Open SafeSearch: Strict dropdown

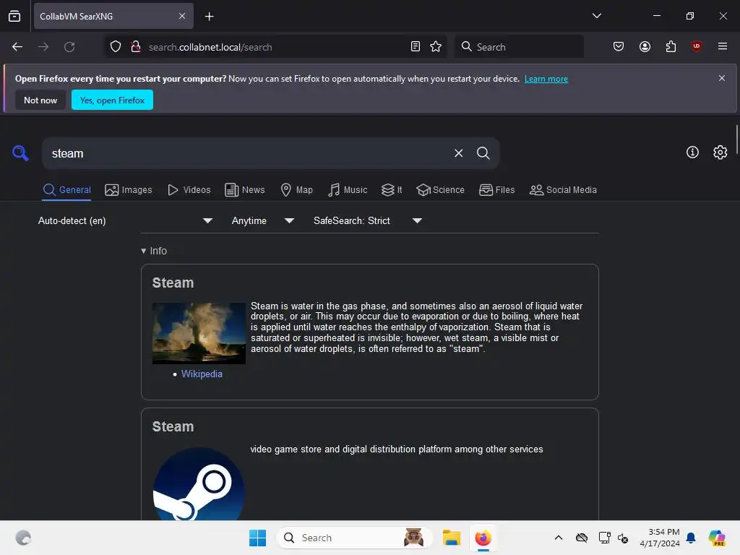(x=368, y=220)
